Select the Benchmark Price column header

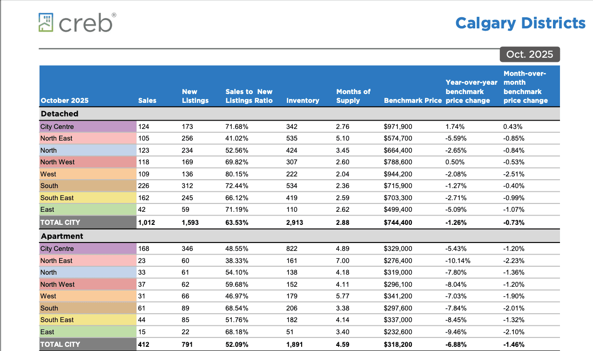(x=412, y=100)
